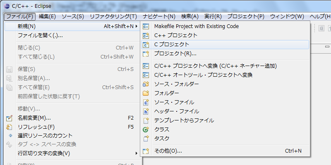Screen dimensions: 331x165
Task: Click the タスク icon
Action: click(x=146, y=139)
